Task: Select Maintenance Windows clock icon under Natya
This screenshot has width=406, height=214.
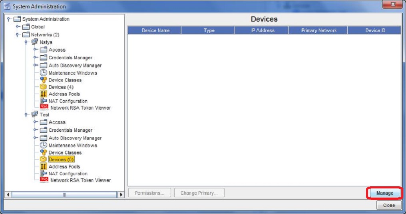Action: (x=44, y=73)
